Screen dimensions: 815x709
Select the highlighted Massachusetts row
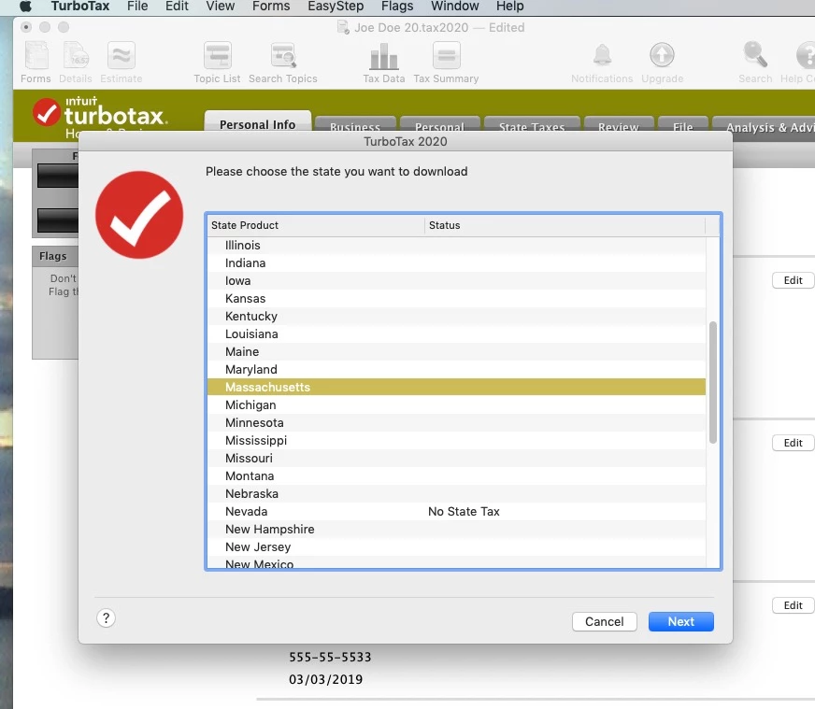click(x=456, y=387)
